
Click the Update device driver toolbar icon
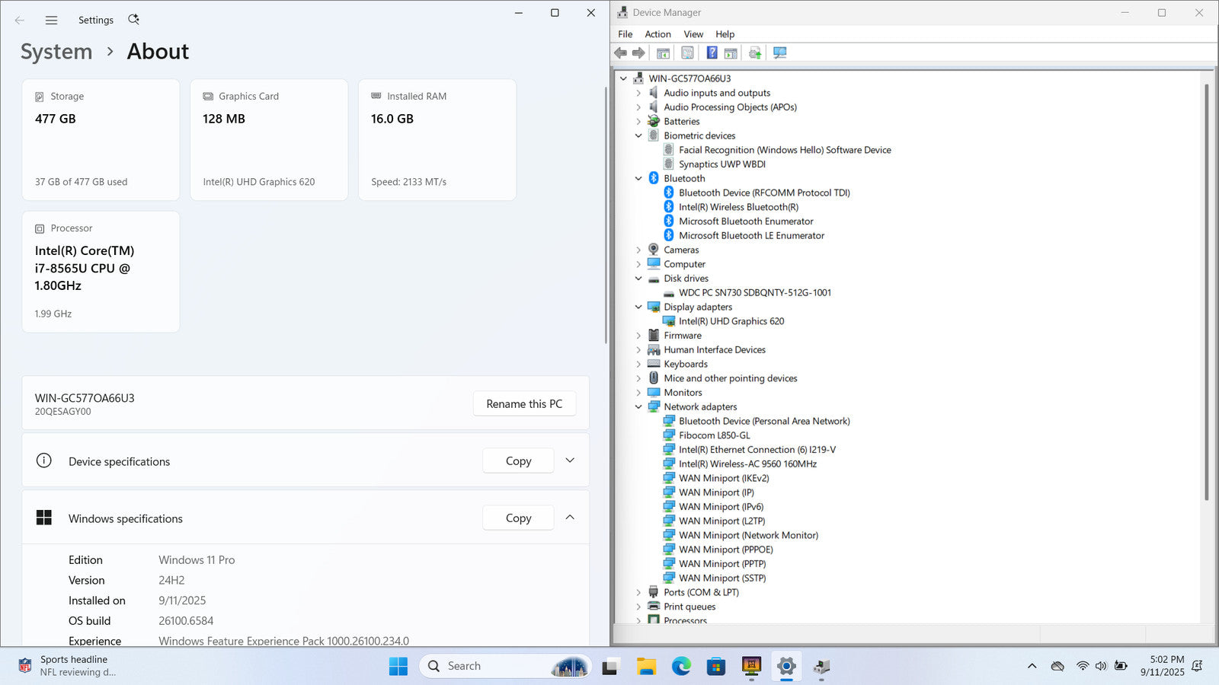755,53
